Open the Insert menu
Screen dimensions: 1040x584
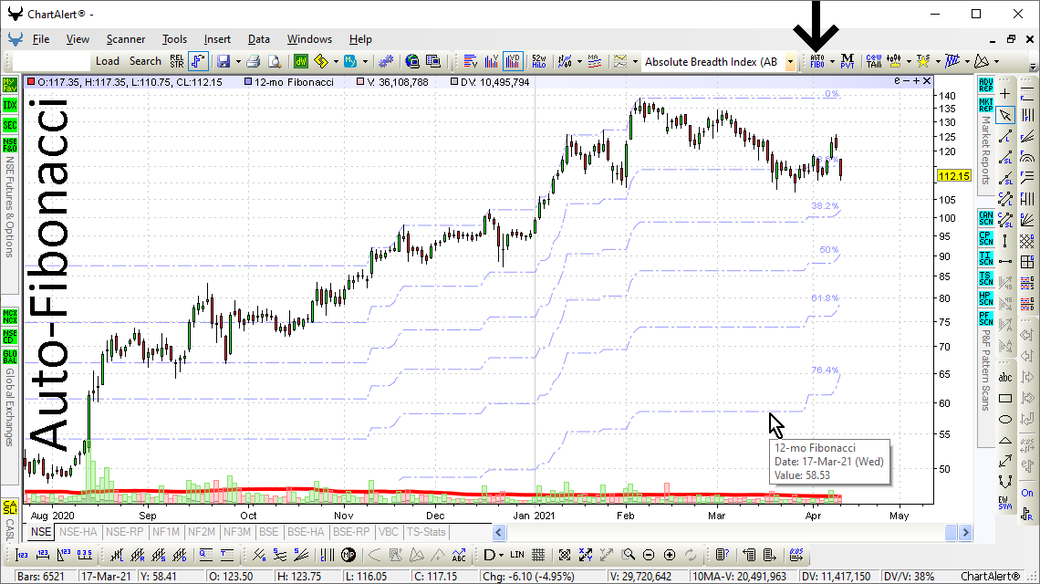217,39
